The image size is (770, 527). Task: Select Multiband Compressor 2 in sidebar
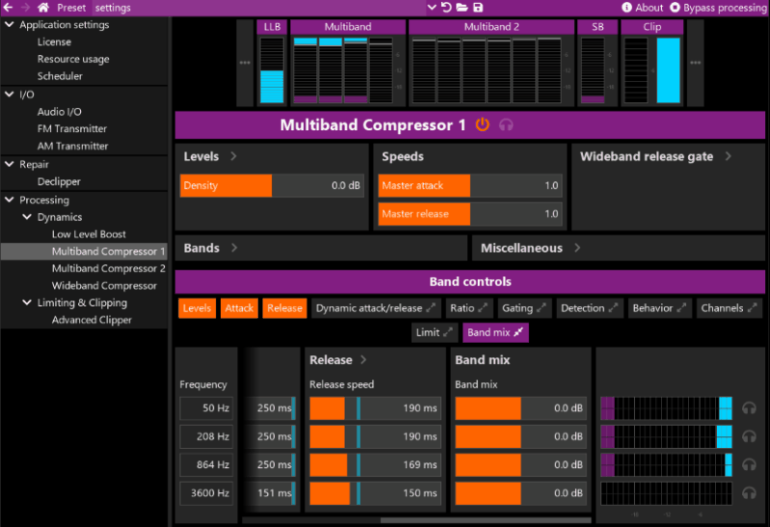[x=108, y=269]
